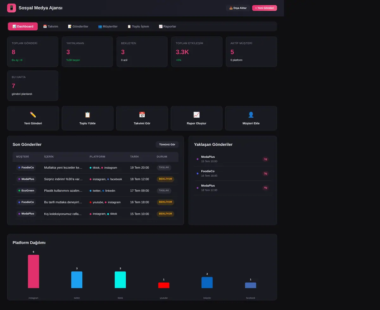Image resolution: width=380 pixels, height=310 pixels.
Task: Open the Gönderiler tab
Action: point(78,27)
